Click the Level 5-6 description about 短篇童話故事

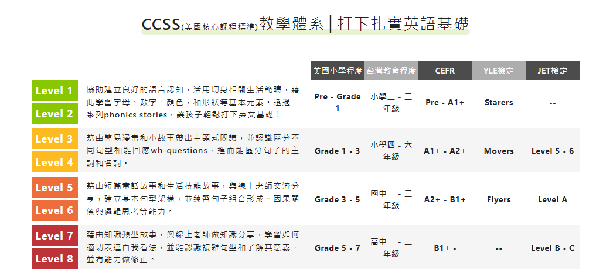pyautogui.click(x=193, y=199)
